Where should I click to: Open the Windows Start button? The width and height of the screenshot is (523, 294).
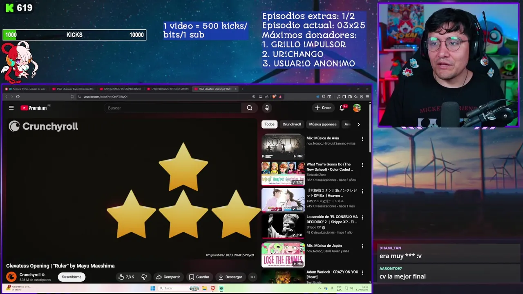point(152,288)
